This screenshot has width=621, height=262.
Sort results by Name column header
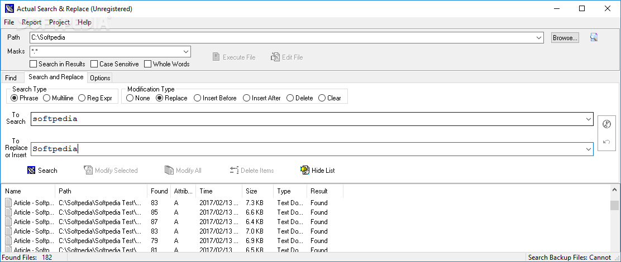point(28,191)
